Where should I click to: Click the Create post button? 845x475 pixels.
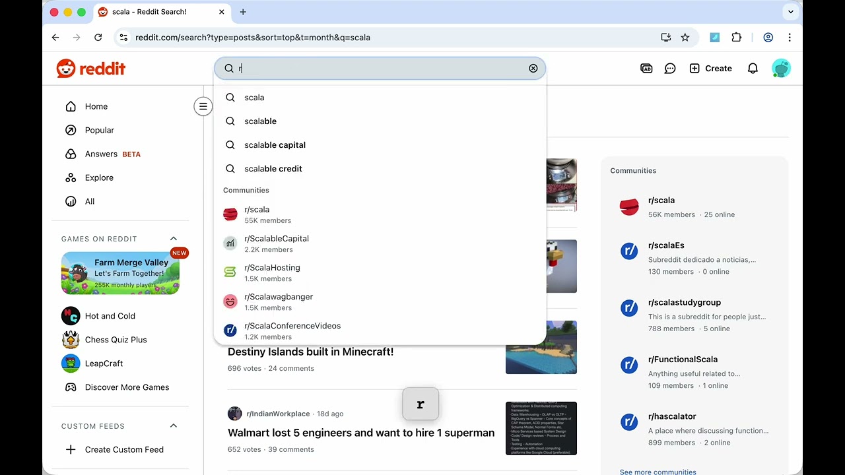(710, 69)
